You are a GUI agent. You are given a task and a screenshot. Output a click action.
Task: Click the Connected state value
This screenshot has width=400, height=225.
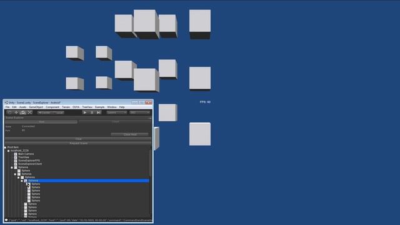[x=28, y=126]
